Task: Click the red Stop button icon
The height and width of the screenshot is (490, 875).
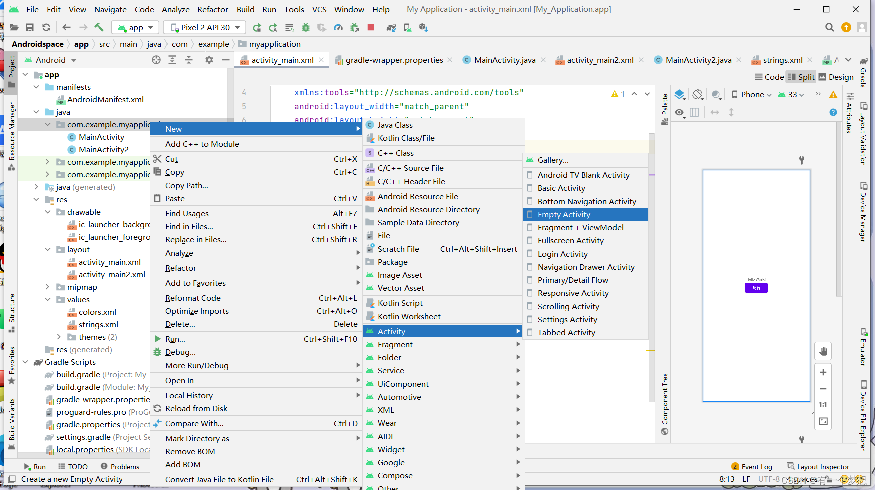Action: [371, 27]
